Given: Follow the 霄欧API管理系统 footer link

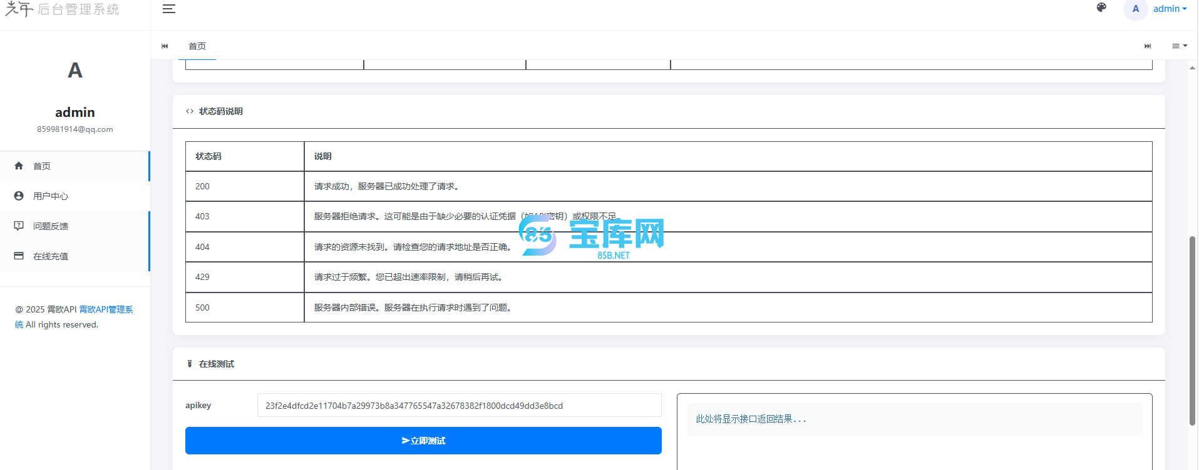Looking at the screenshot, I should [106, 309].
